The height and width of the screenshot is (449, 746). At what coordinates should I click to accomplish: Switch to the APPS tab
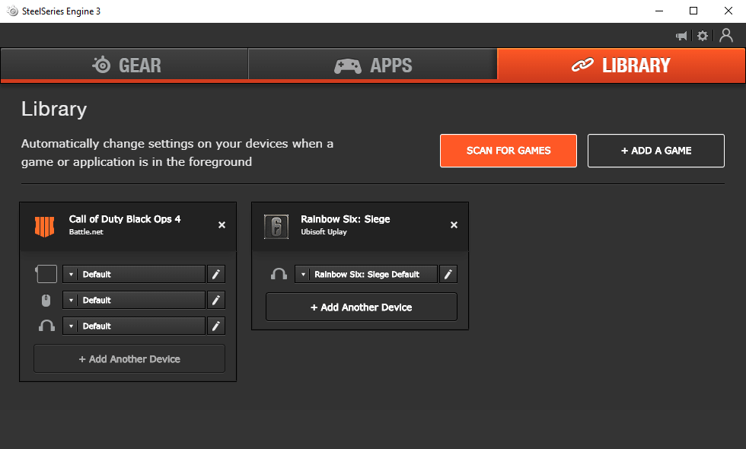(372, 65)
